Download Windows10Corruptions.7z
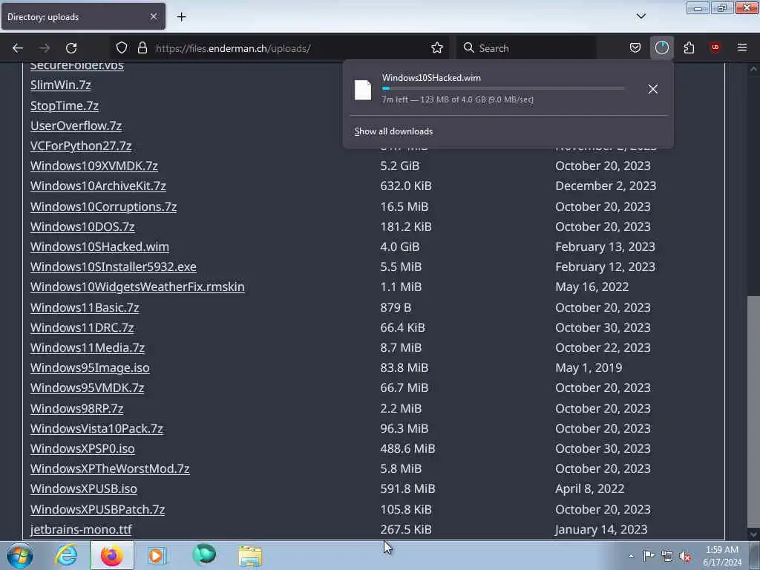 coord(103,206)
